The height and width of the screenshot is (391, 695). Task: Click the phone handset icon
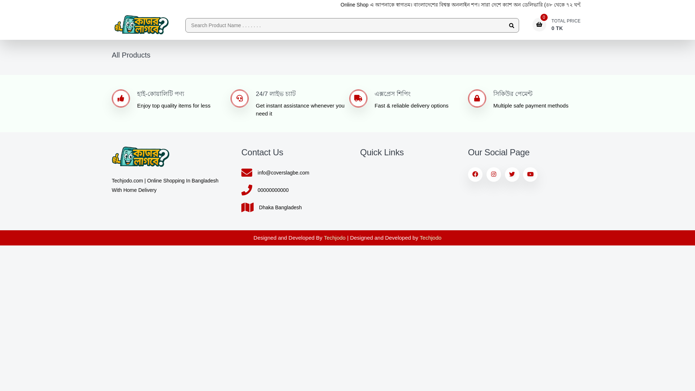tap(247, 190)
